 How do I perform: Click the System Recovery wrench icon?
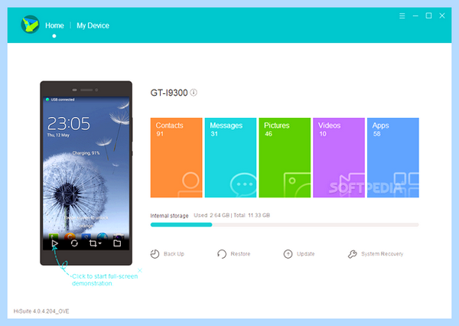tap(353, 254)
